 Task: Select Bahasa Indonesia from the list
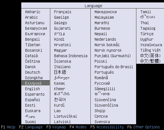(71, 56)
